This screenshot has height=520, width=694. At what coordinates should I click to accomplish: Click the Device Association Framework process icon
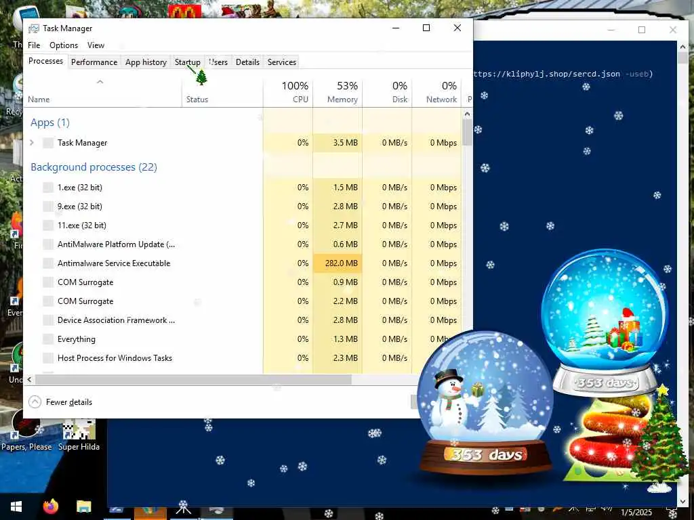(48, 320)
